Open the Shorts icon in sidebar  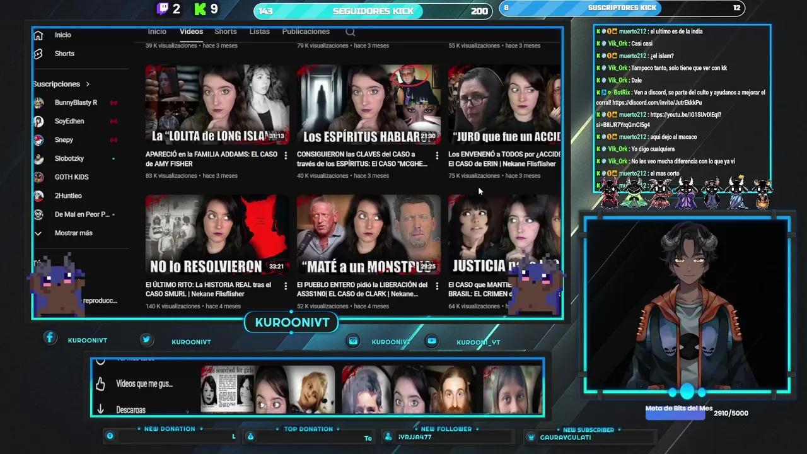tap(38, 54)
